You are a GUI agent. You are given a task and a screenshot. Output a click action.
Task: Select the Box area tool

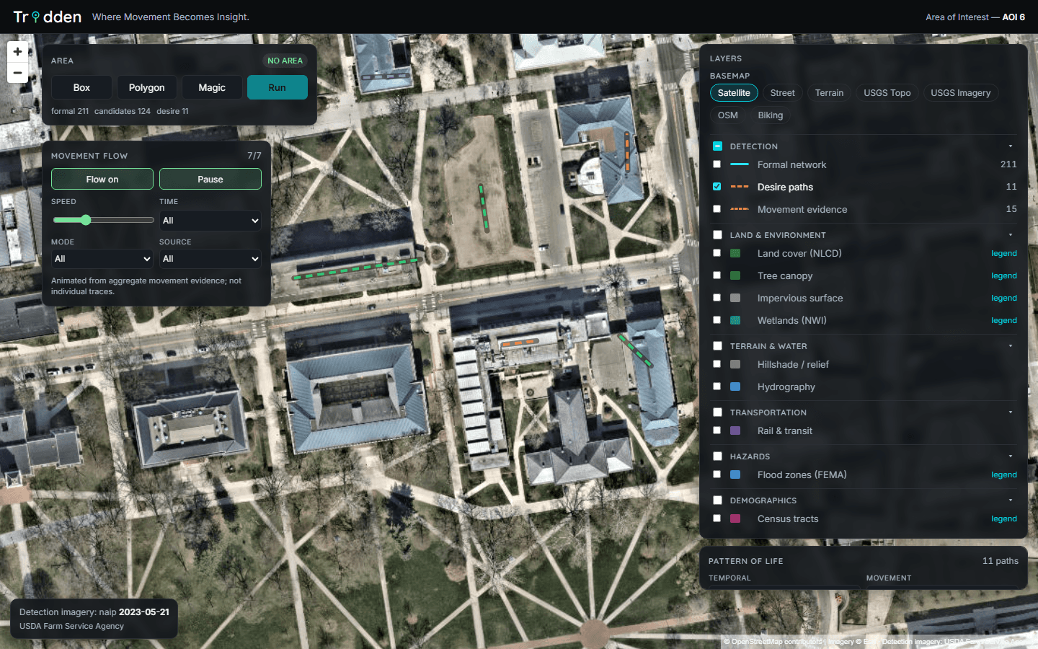click(x=81, y=87)
